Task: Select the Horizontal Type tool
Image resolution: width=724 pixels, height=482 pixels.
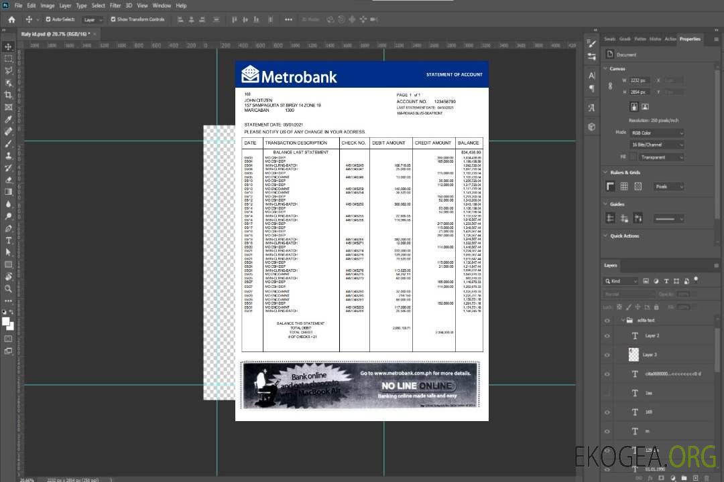Action: (x=8, y=240)
